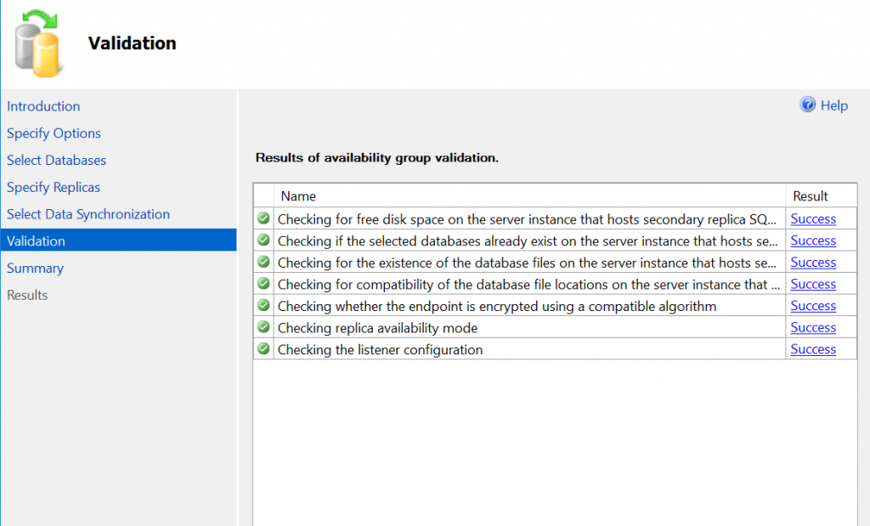
Task: Click the Validation page title
Action: pyautogui.click(x=132, y=43)
